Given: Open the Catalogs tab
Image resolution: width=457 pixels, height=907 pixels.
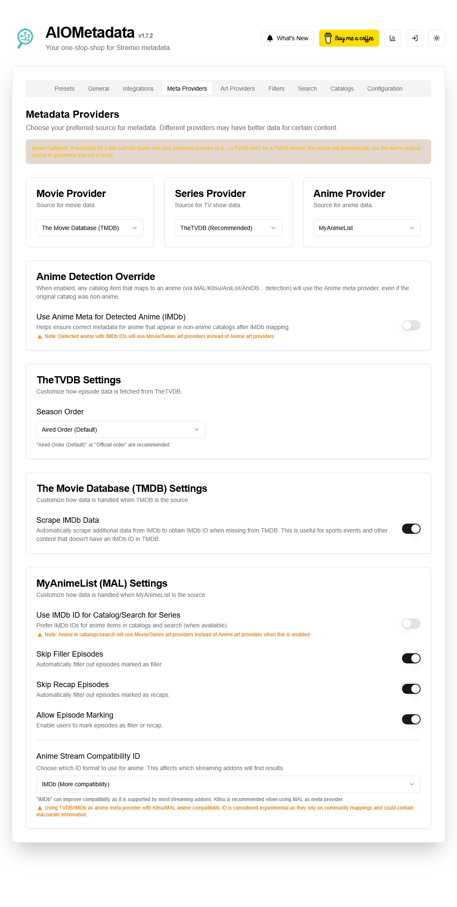Looking at the screenshot, I should (x=341, y=88).
